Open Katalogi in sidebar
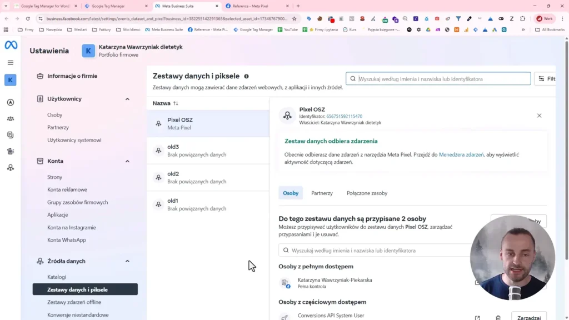The height and width of the screenshot is (320, 569). click(57, 277)
